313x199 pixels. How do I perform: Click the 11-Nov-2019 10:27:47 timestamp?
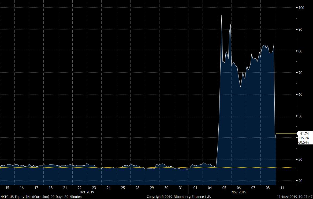coord(295,197)
